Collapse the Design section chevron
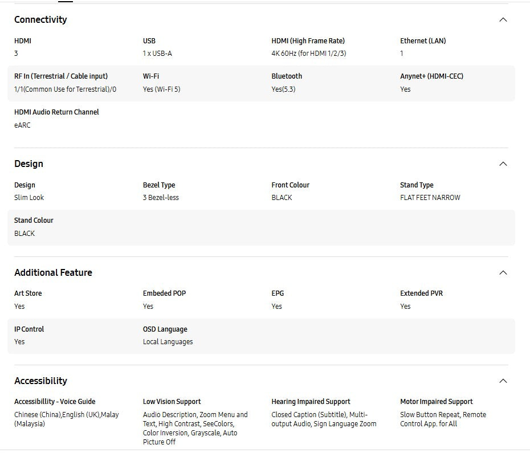This screenshot has height=453, width=530. (503, 164)
